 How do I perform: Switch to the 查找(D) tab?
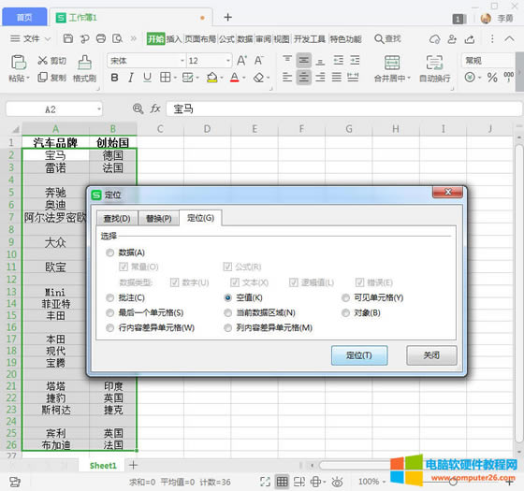click(117, 219)
